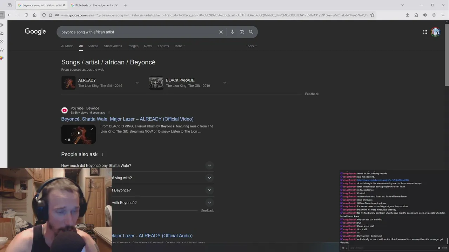Open the More search filters dropdown
The image size is (449, 252).
[180, 46]
